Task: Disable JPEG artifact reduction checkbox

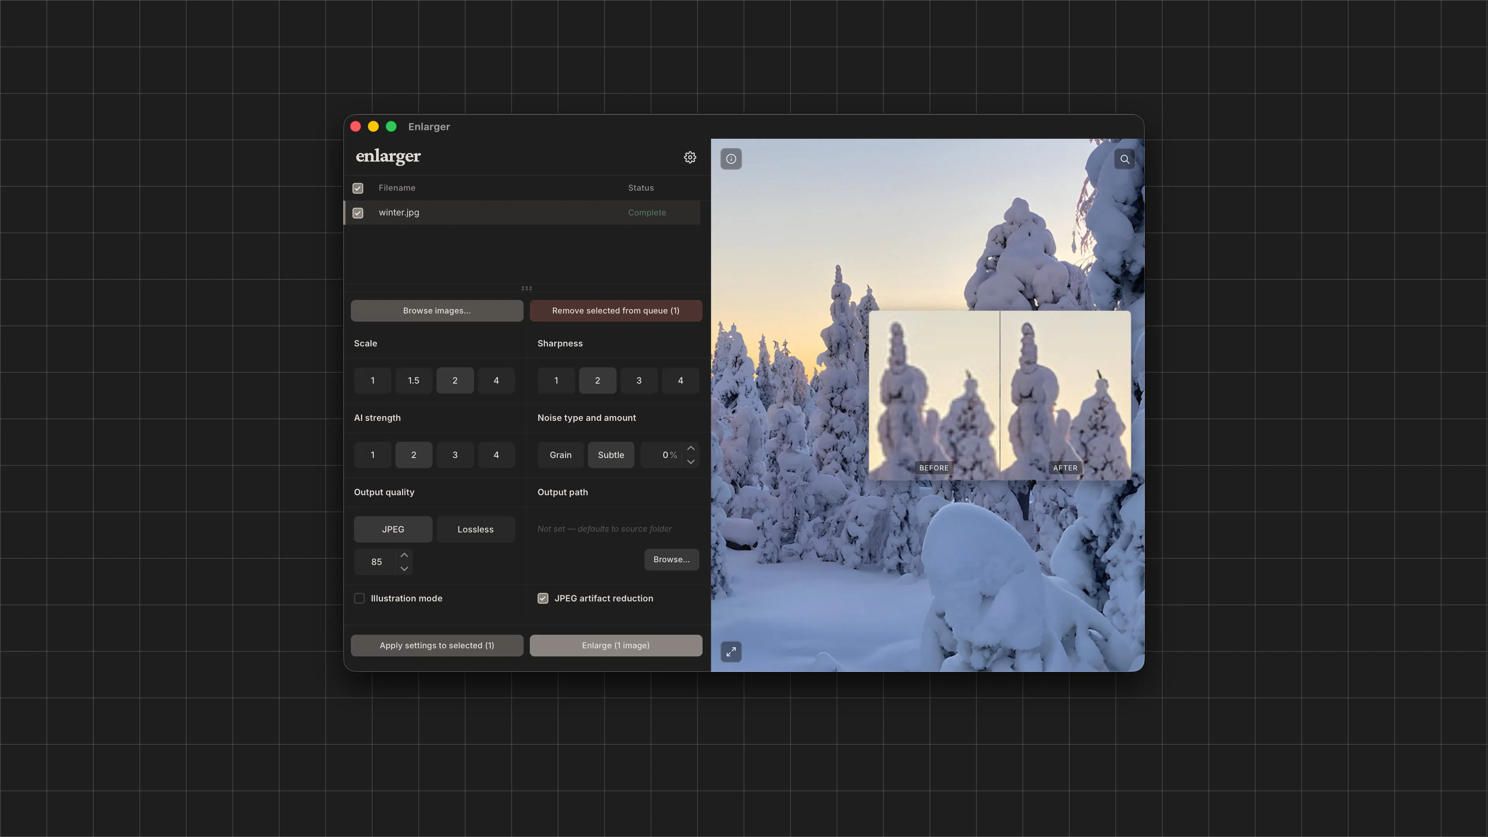Action: (543, 598)
